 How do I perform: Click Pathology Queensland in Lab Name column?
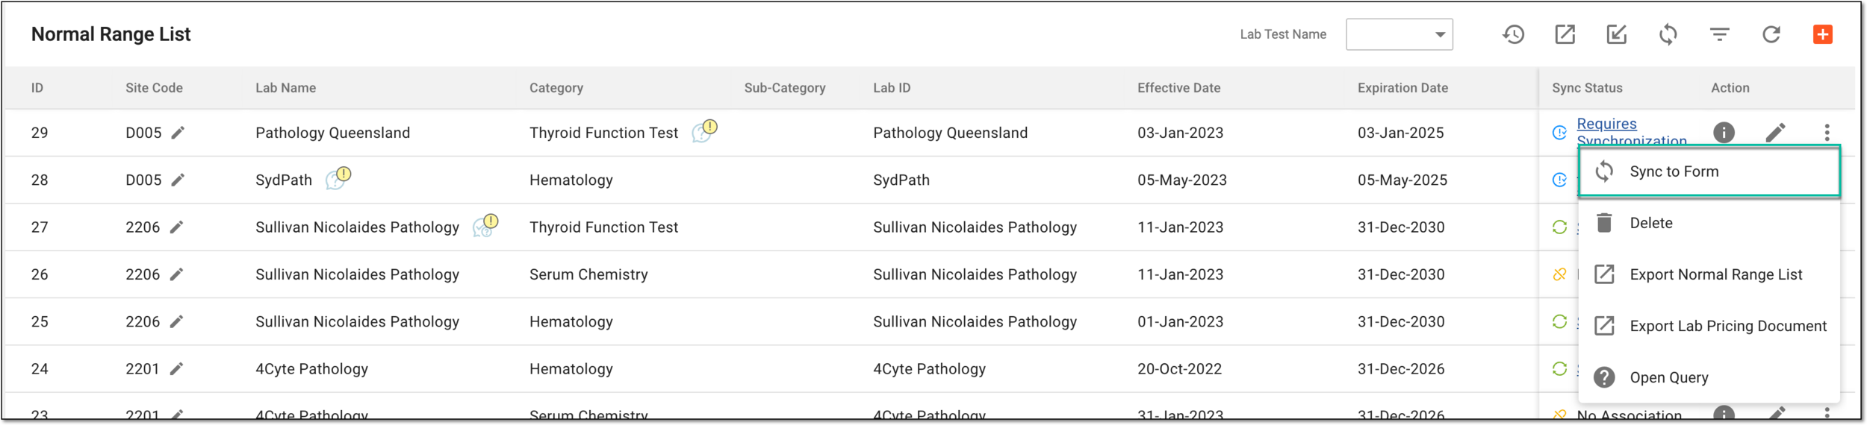[332, 133]
